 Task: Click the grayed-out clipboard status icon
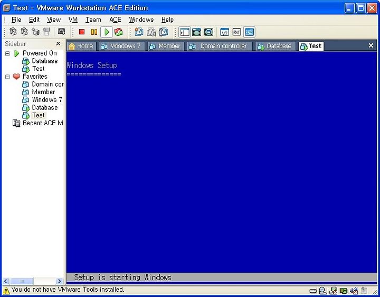click(x=364, y=290)
